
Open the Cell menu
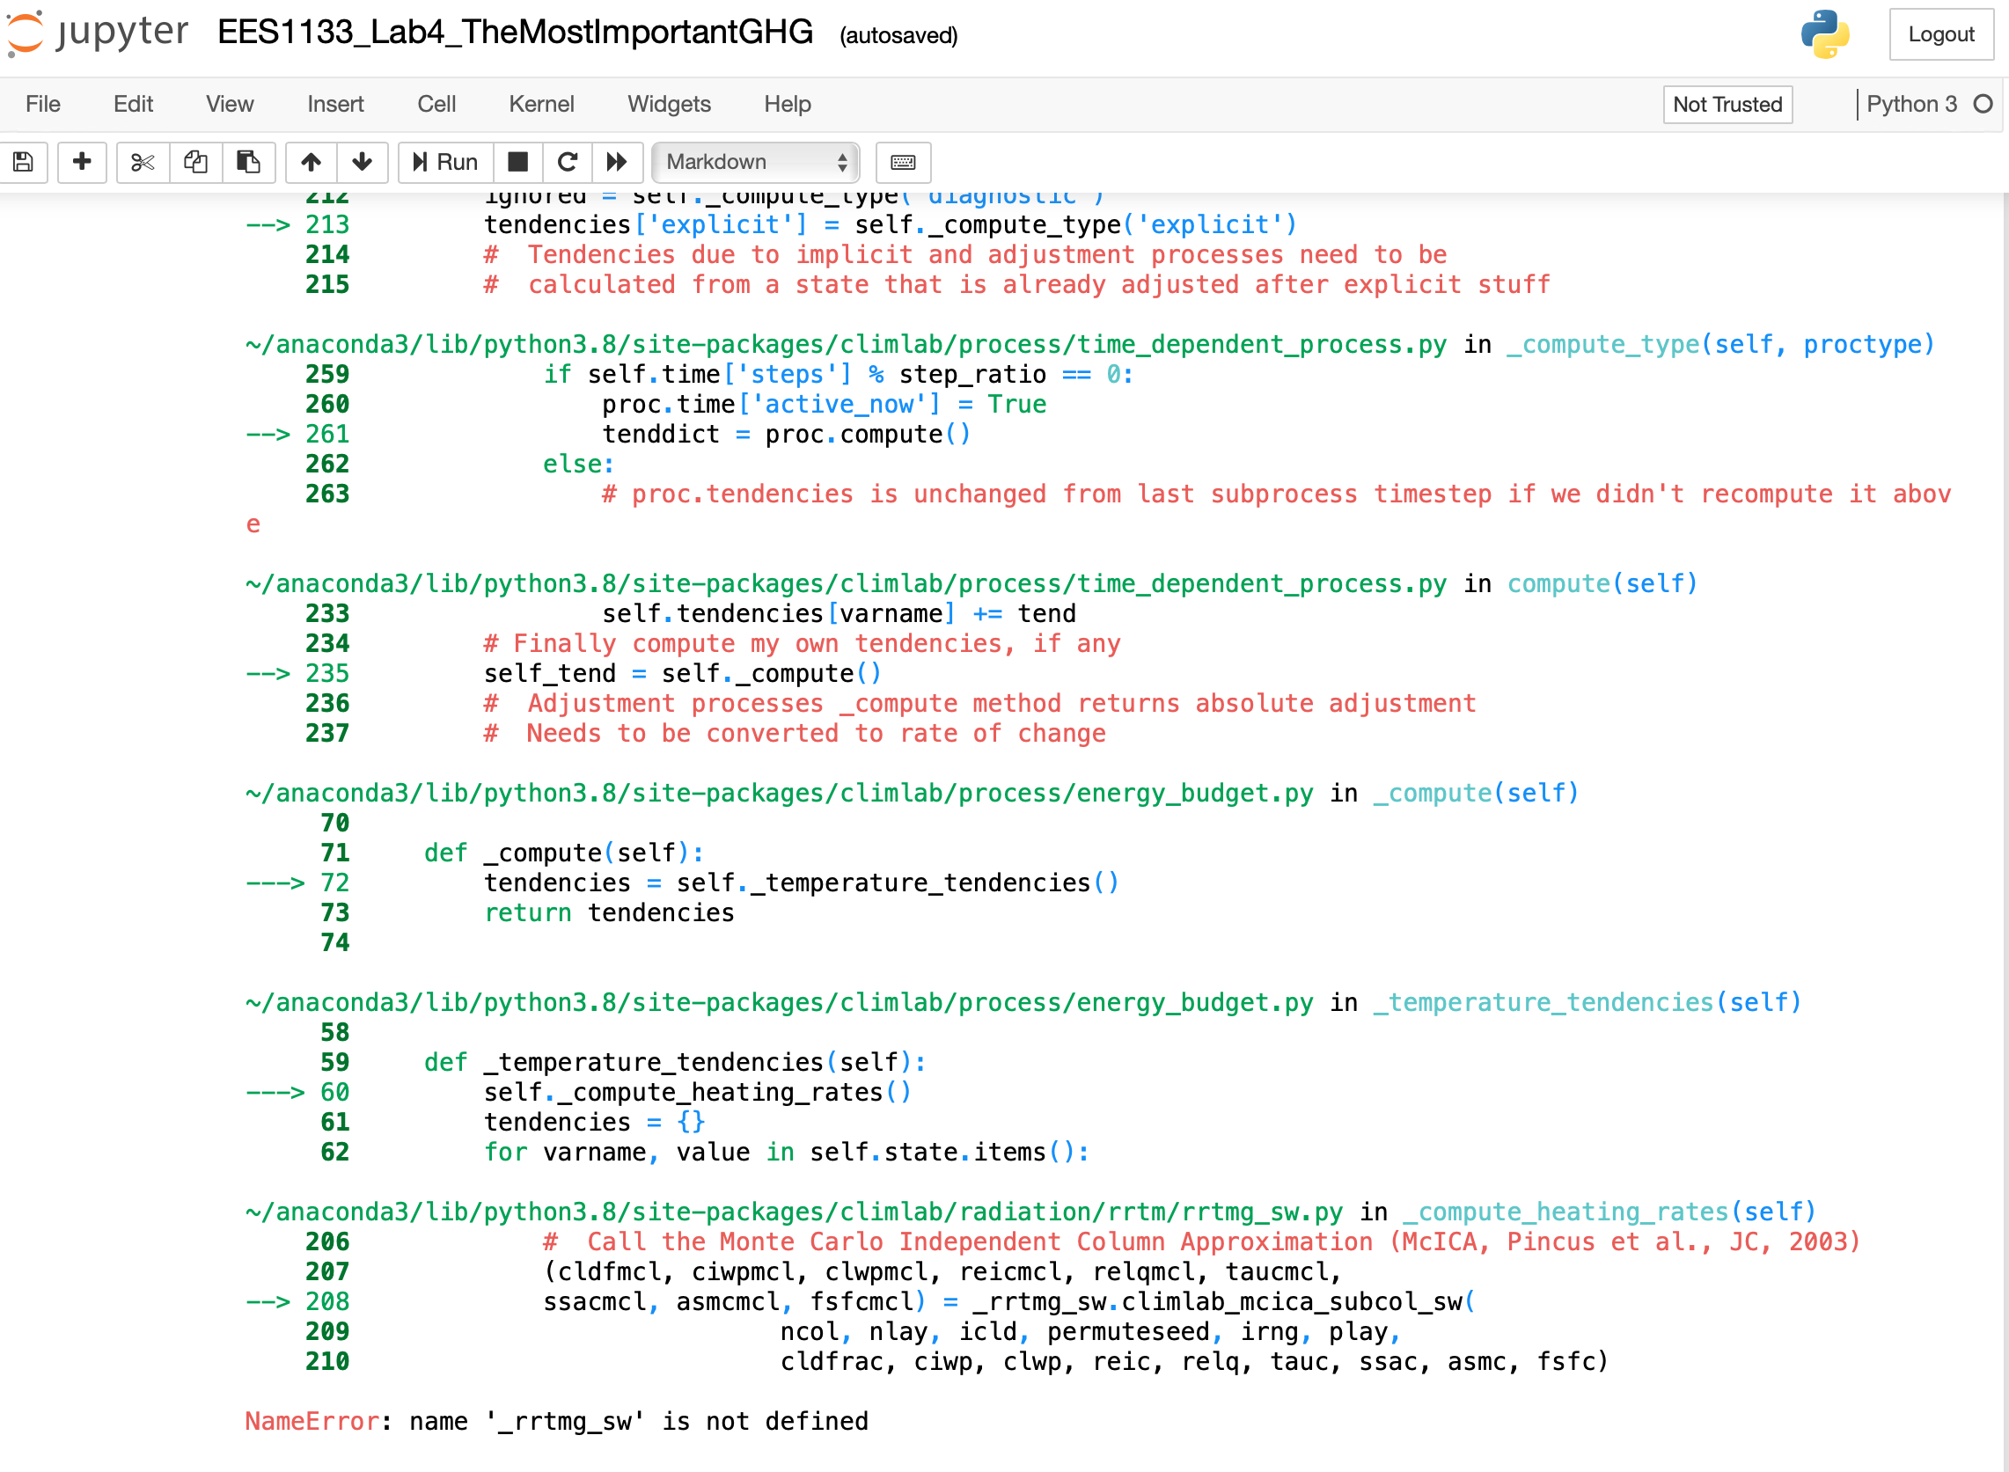point(436,104)
